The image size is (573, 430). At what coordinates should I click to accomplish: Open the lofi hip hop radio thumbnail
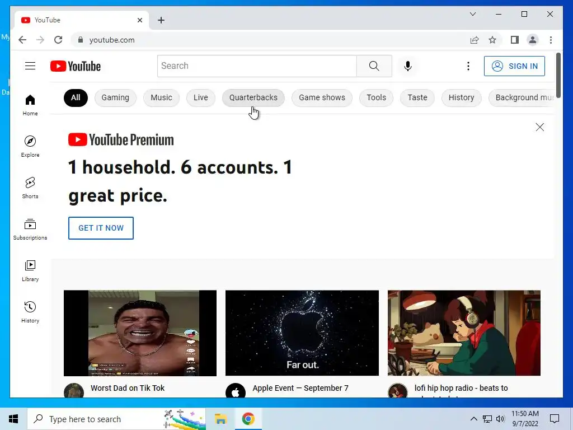(x=464, y=333)
